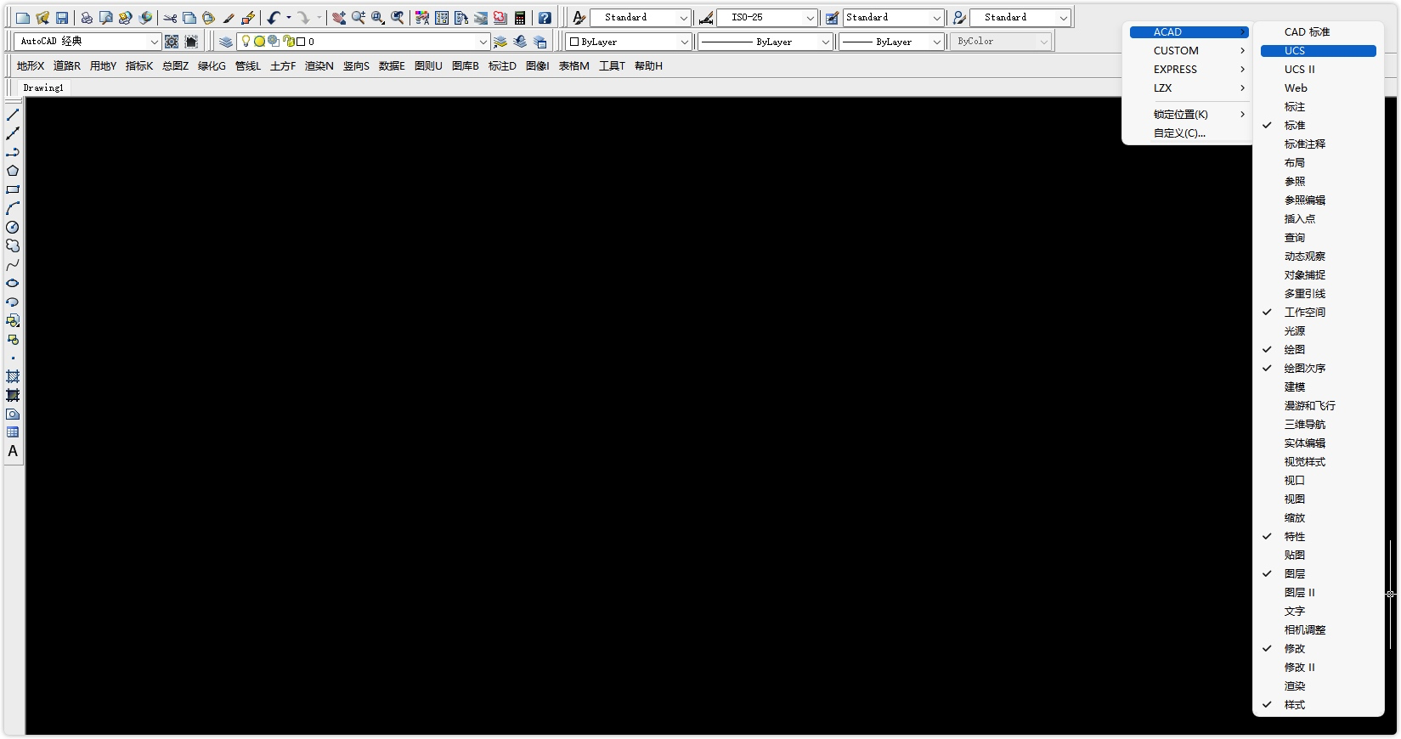Select LZX in the toolbar menu
This screenshot has width=1401, height=739.
coord(1189,88)
